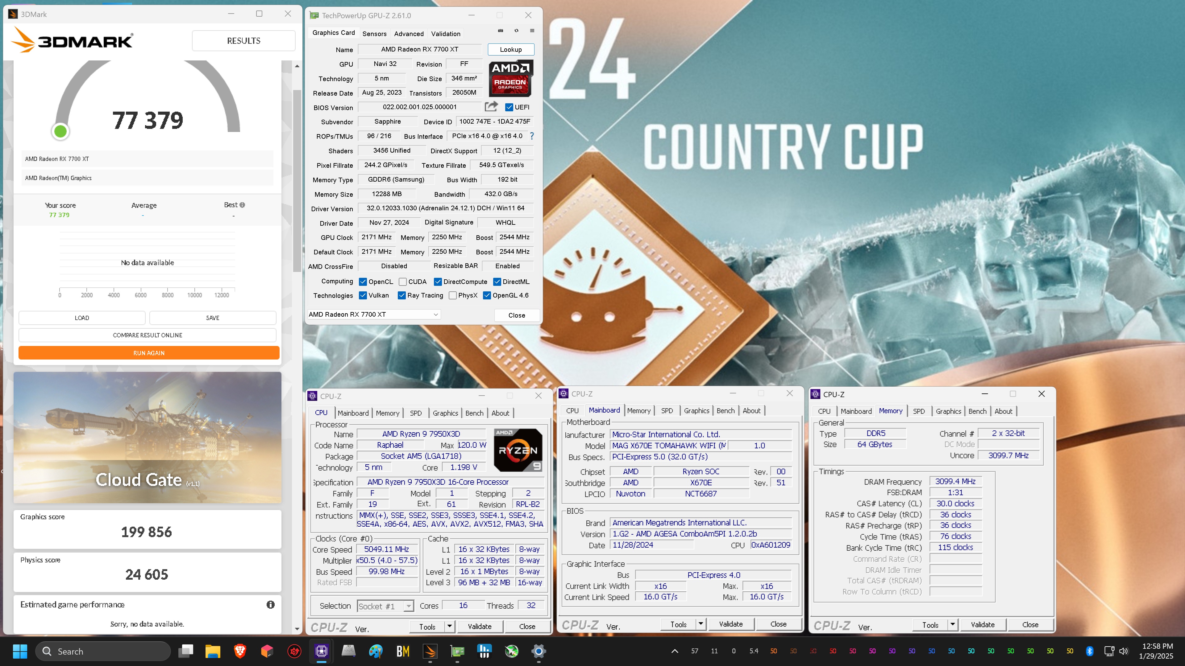The image size is (1185, 666).
Task: Open the GPU-Z taskbar icon
Action: coord(457,651)
